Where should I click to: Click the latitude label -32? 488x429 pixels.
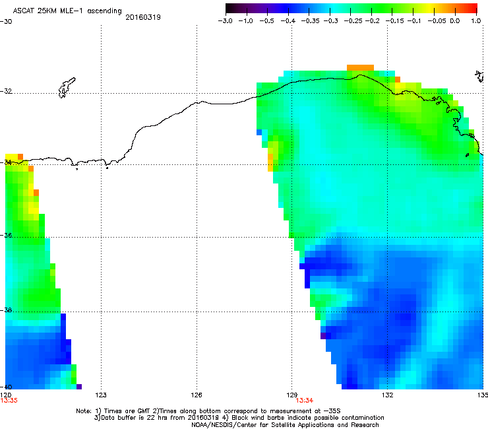point(6,91)
